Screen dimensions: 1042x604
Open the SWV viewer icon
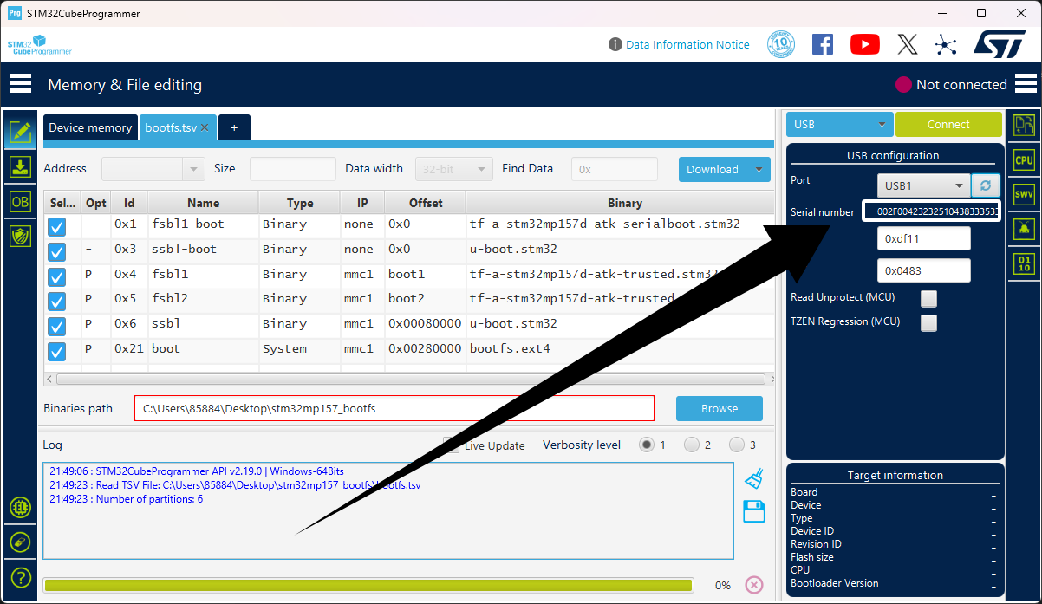[x=1024, y=195]
